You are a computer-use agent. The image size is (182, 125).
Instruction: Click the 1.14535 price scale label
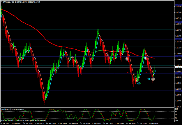[x=179, y=107]
